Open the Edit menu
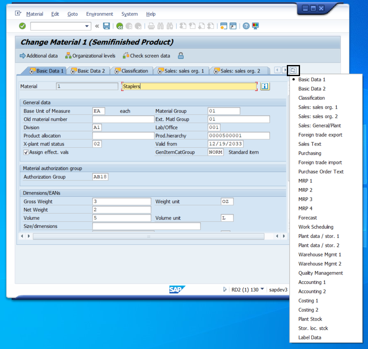This screenshot has height=349, width=368. point(55,14)
